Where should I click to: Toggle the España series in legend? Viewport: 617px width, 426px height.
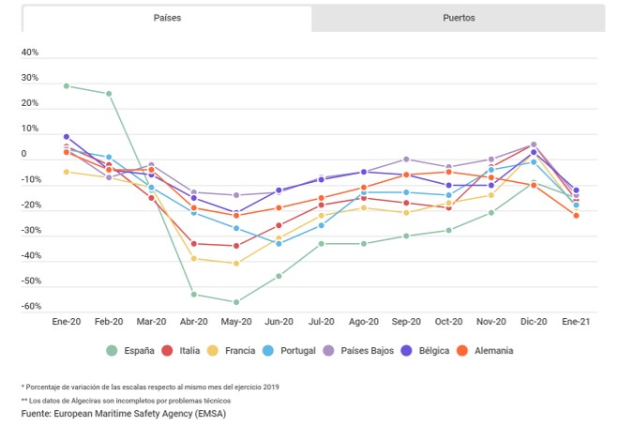point(113,351)
